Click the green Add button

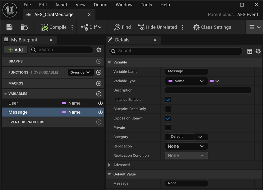(x=16, y=50)
